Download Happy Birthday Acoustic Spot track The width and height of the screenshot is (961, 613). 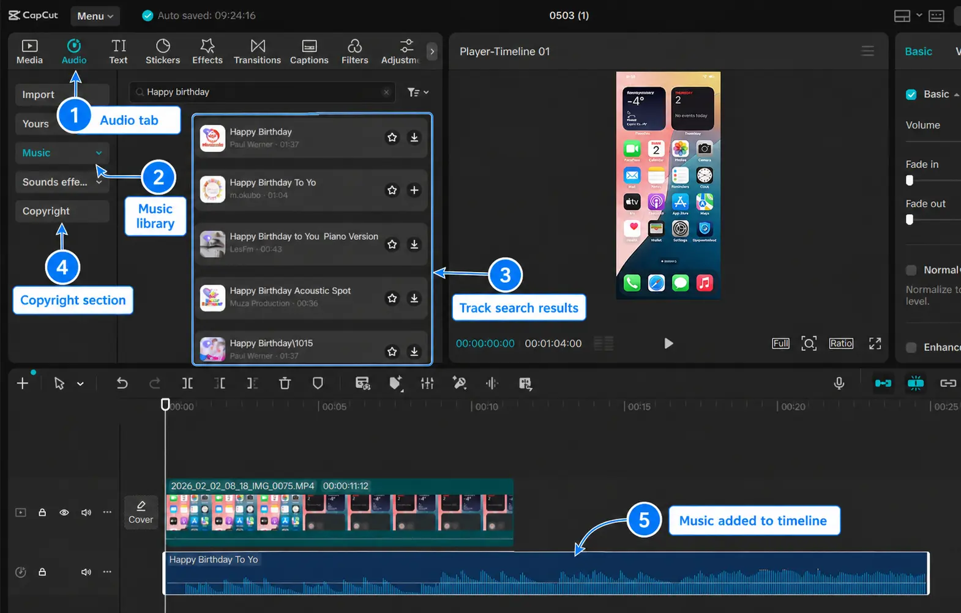[414, 298]
